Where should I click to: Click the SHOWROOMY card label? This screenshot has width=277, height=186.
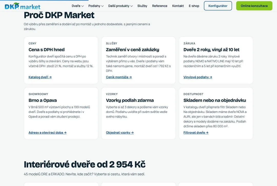coord(38,94)
